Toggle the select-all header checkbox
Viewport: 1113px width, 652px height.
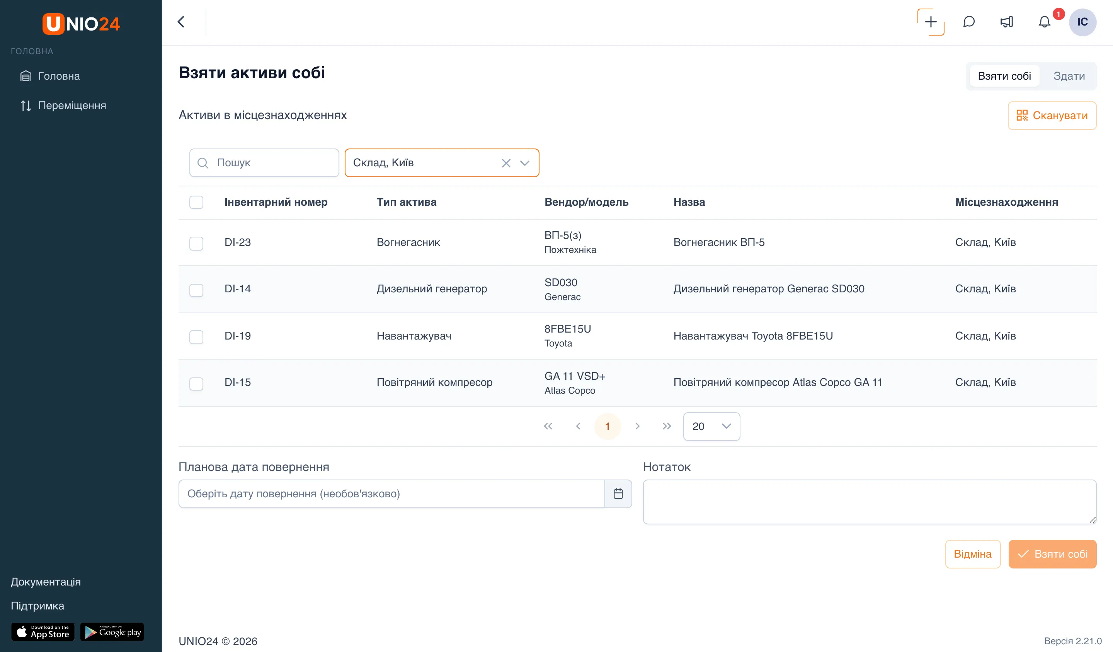[x=196, y=202]
